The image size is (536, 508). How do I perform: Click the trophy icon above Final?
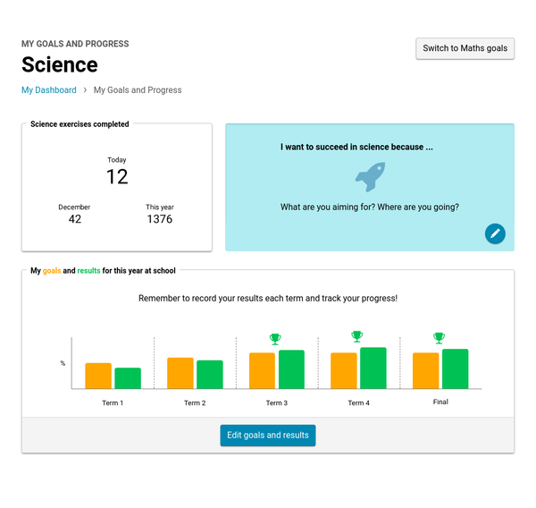(x=439, y=338)
